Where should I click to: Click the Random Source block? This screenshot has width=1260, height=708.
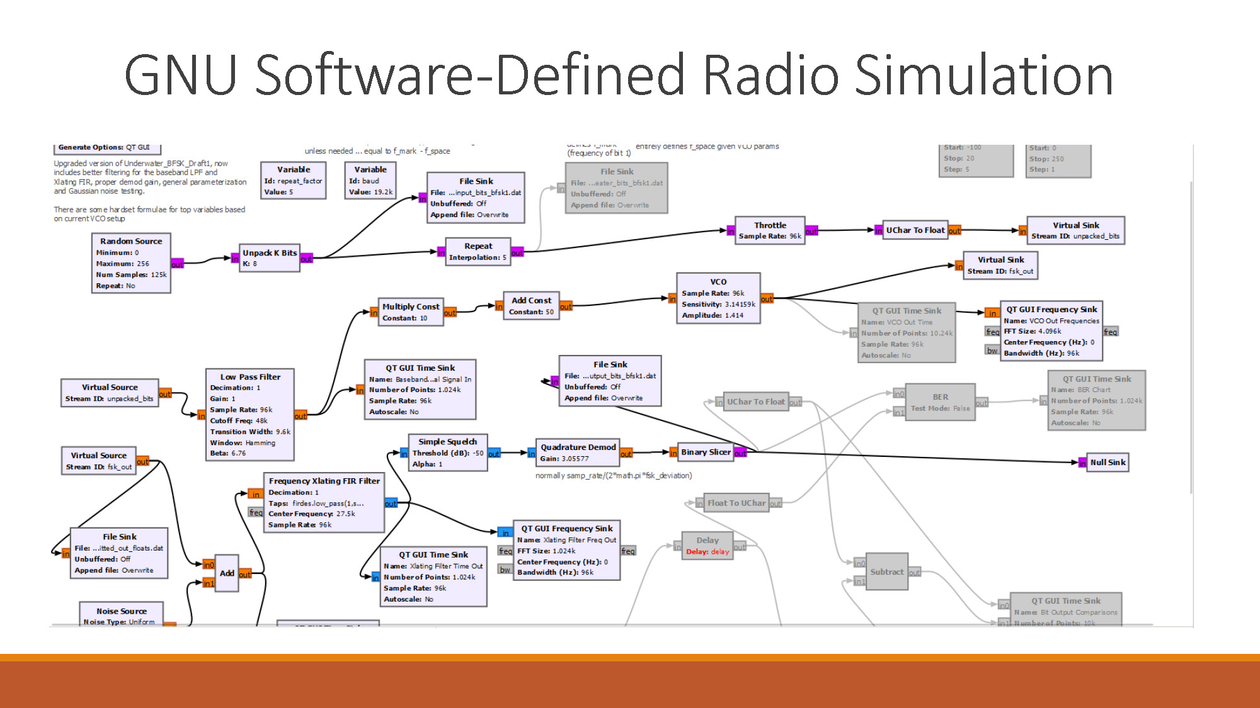tap(130, 263)
